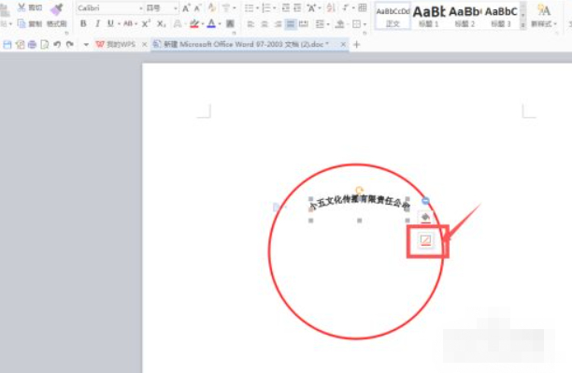The width and height of the screenshot is (572, 373).
Task: Click the Cut (剪切) scissors button
Action: (30, 7)
